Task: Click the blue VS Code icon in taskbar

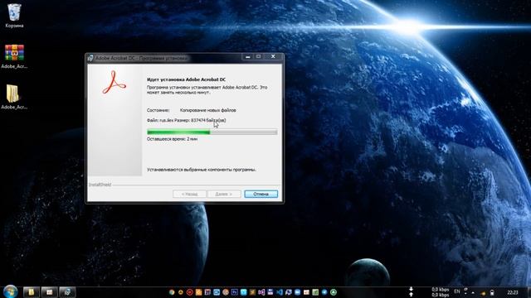Action: (280, 292)
